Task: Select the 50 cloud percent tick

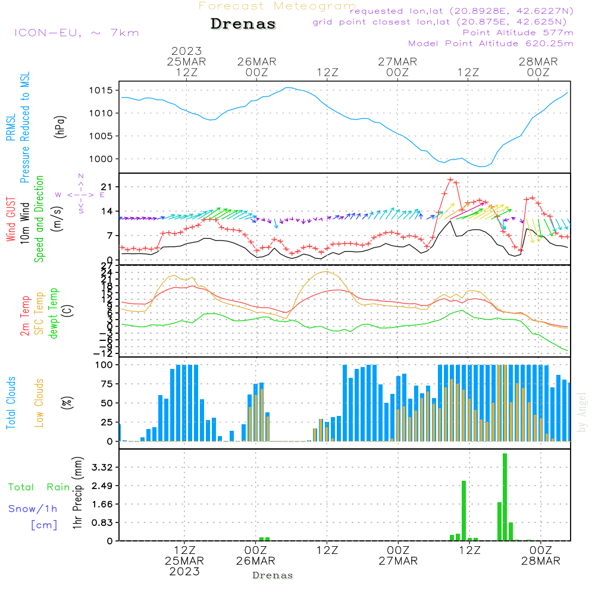Action: pyautogui.click(x=107, y=403)
